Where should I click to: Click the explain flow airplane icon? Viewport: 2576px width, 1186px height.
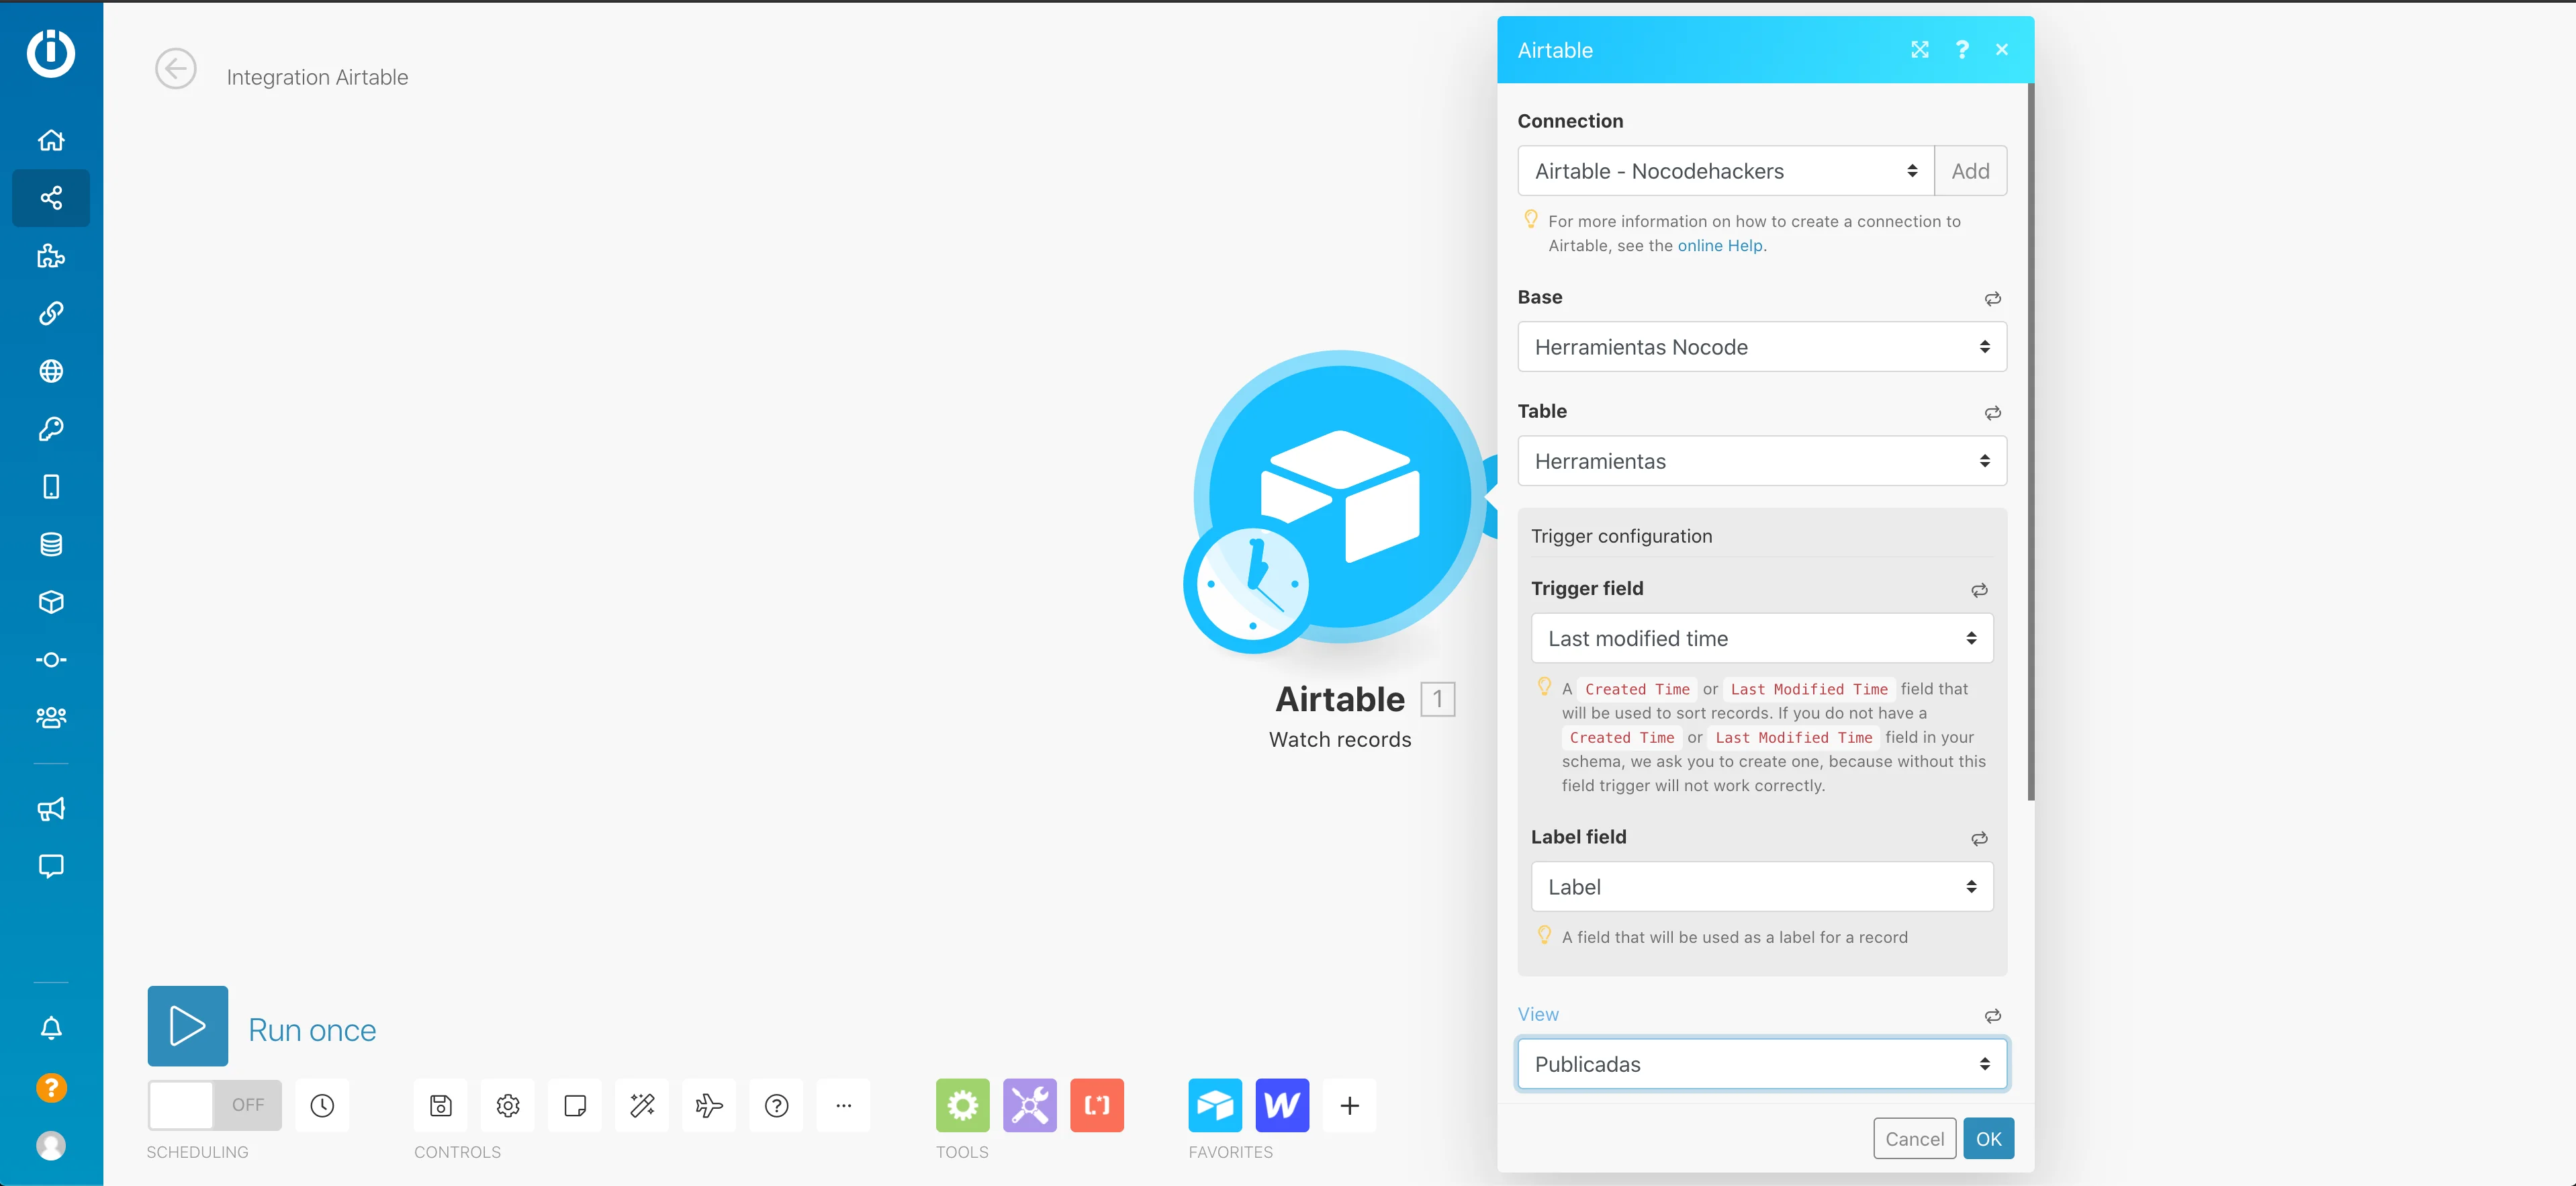click(709, 1105)
